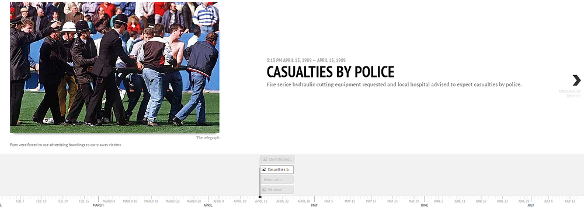Click 'APRIL 4' date on time axis
The image size is (584, 216).
click(x=218, y=201)
